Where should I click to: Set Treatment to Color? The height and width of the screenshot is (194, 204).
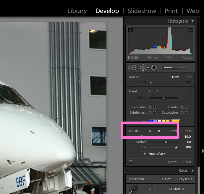point(166,179)
